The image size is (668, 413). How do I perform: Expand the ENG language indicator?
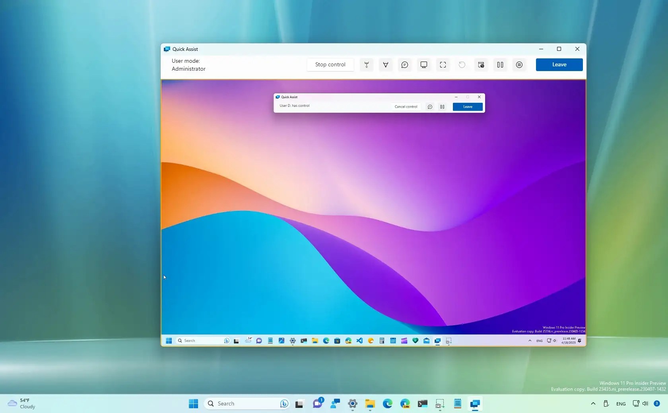[x=620, y=404]
